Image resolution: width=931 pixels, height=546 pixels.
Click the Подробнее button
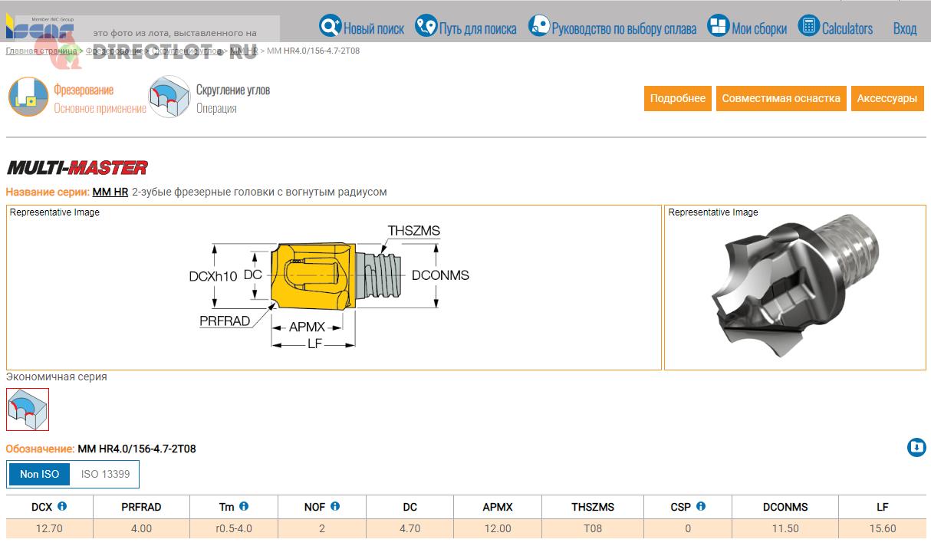click(x=678, y=98)
